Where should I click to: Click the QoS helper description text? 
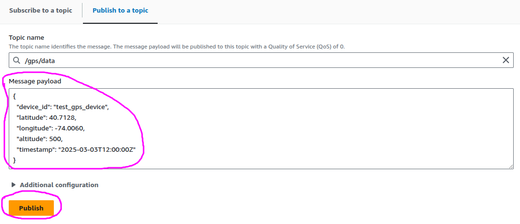(x=177, y=47)
